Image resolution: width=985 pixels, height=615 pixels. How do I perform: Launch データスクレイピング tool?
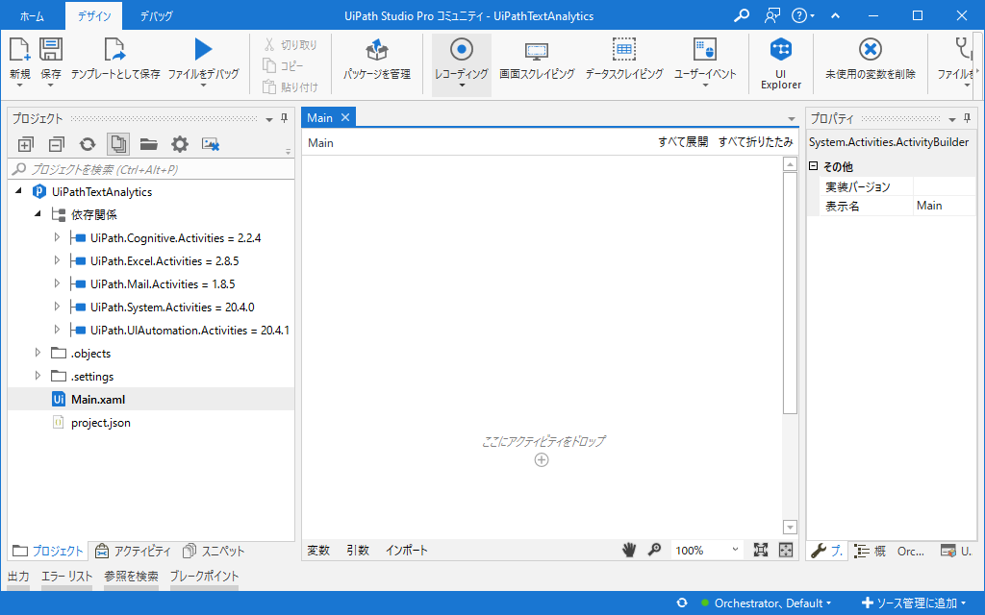tap(623, 50)
